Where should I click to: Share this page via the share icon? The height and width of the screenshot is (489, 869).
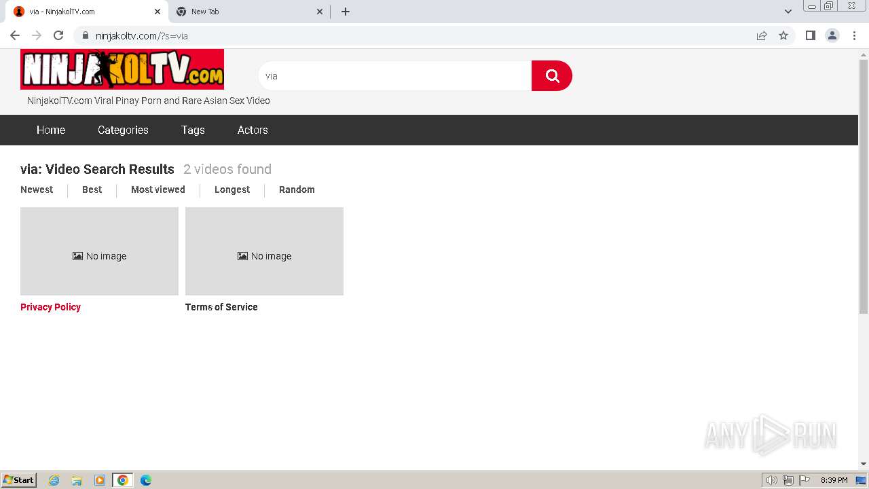click(762, 35)
